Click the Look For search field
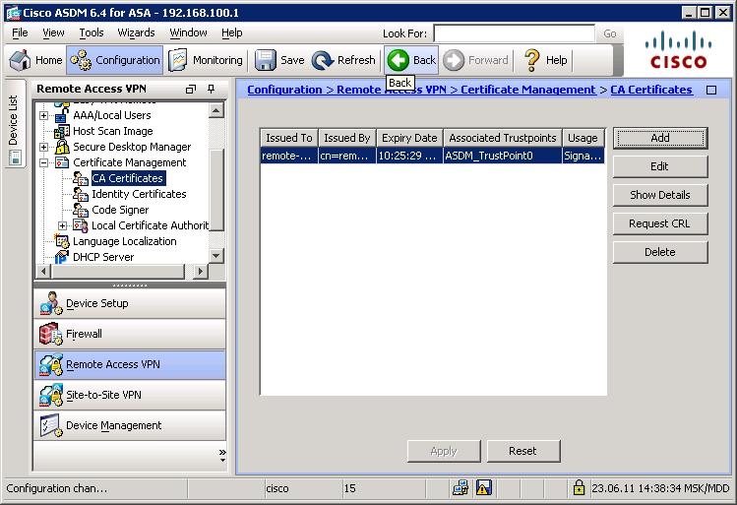This screenshot has width=737, height=505. click(514, 33)
